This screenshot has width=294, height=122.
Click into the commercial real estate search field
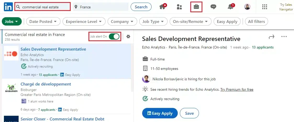43,7
